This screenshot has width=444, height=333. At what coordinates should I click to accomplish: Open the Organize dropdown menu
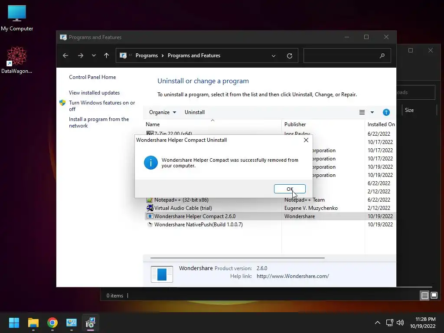click(x=163, y=112)
